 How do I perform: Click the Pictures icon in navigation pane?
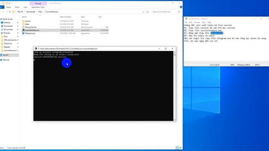[x=2, y=33]
